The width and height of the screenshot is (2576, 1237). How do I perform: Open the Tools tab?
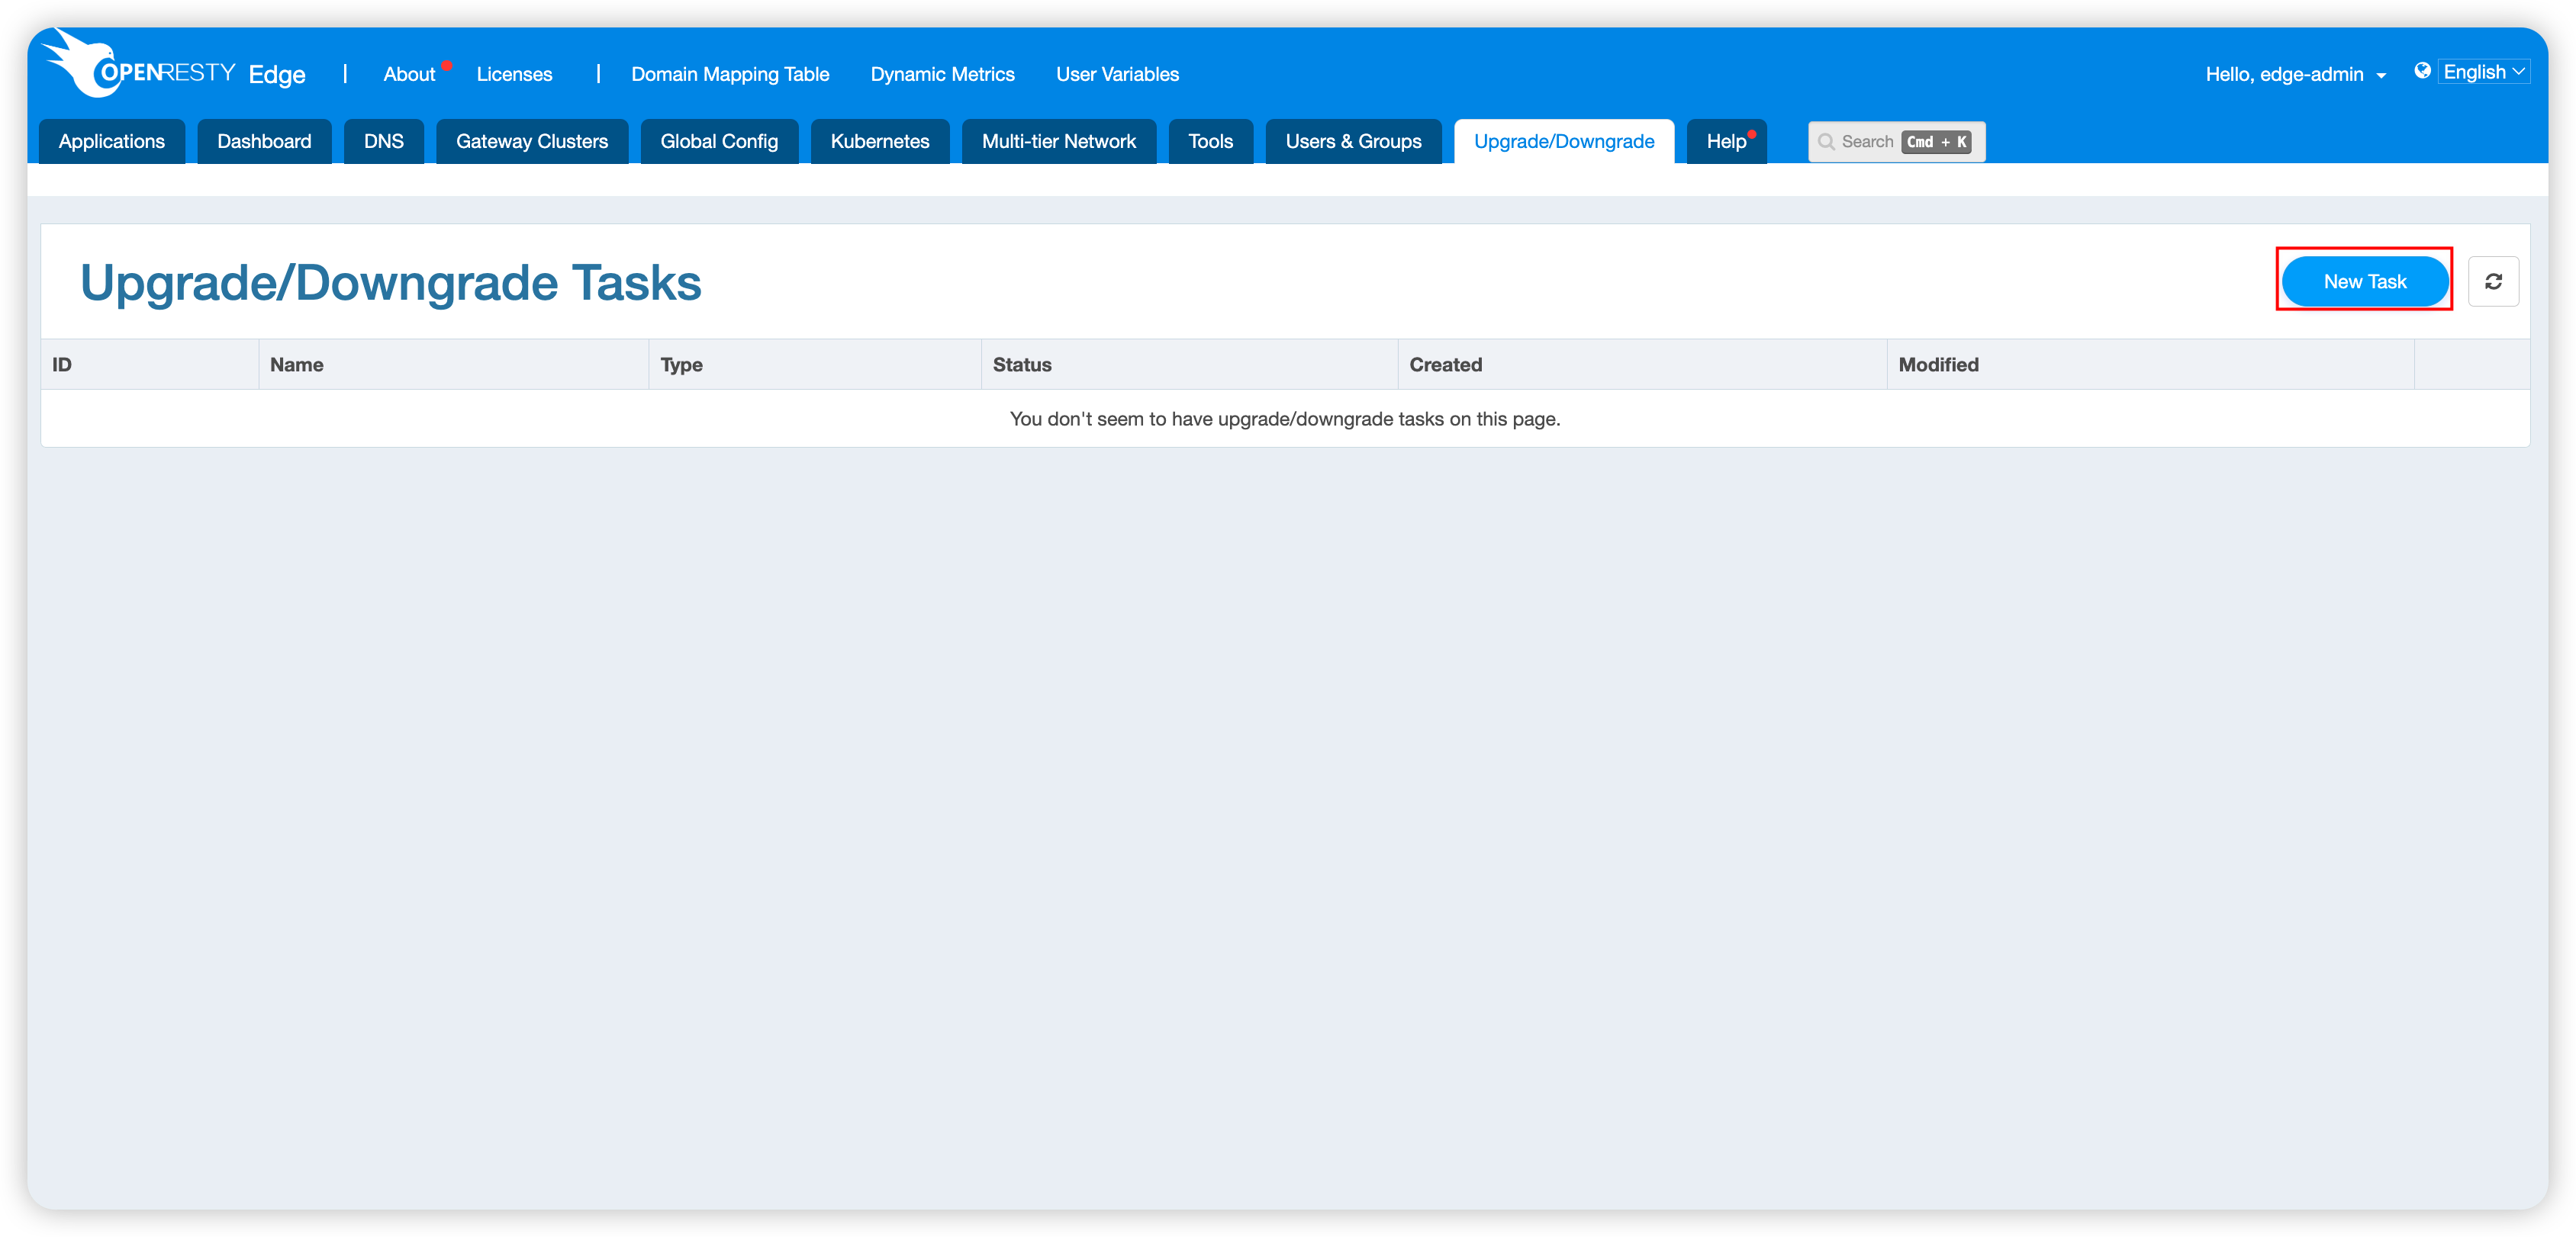pos(1211,142)
